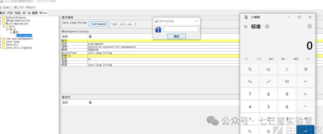The image size is (323, 134).
Task: Click the 9 key in calculator
Action: [287, 94]
